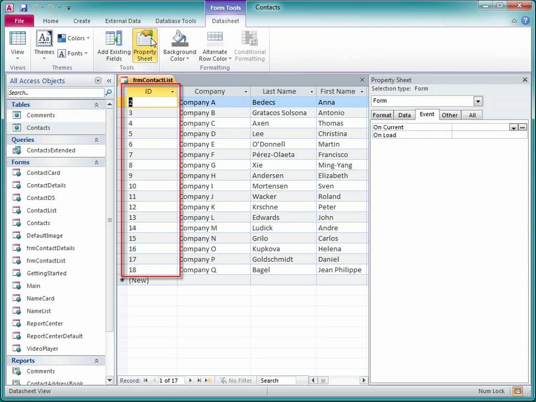
Task: Switch to the Home ribbon tab
Action: pyautogui.click(x=51, y=21)
